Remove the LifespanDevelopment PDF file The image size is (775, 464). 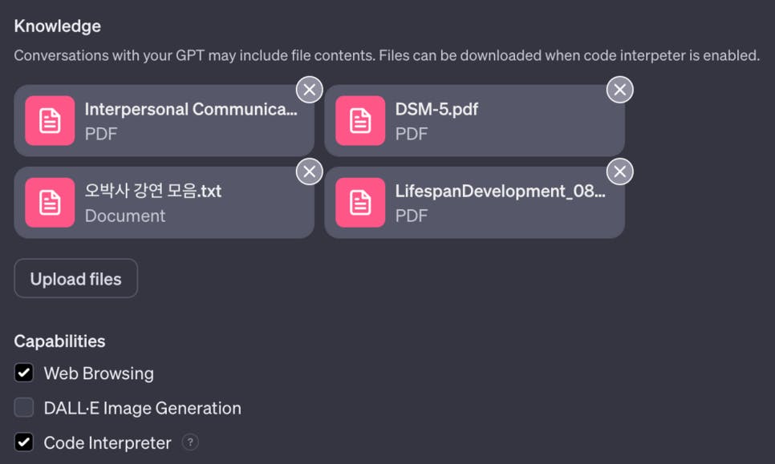pos(619,171)
